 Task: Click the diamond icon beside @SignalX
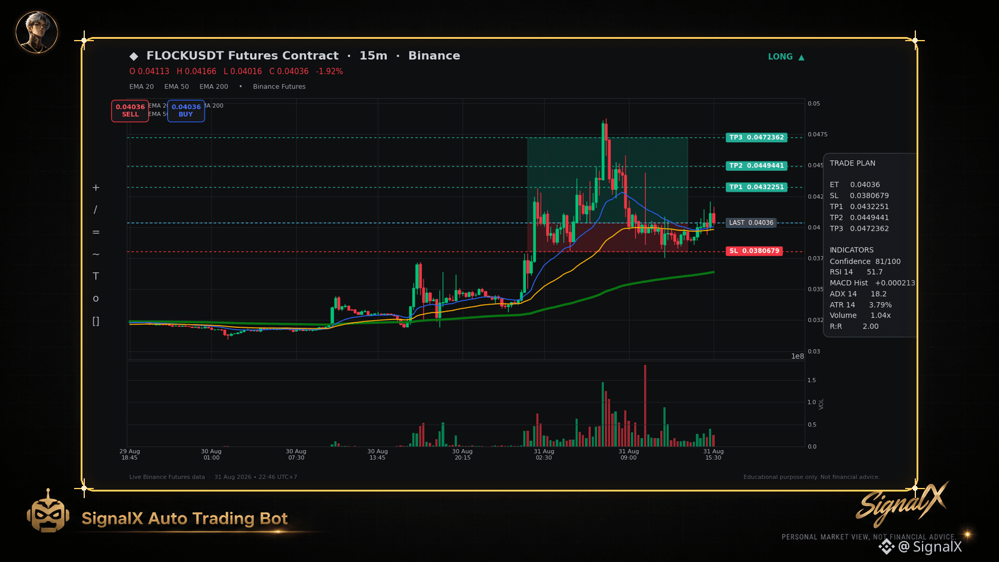886,546
